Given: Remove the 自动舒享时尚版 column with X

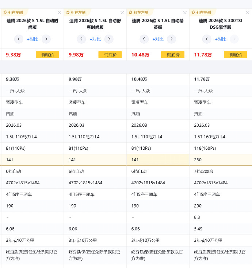Looking at the screenshot, I should [122, 13].
